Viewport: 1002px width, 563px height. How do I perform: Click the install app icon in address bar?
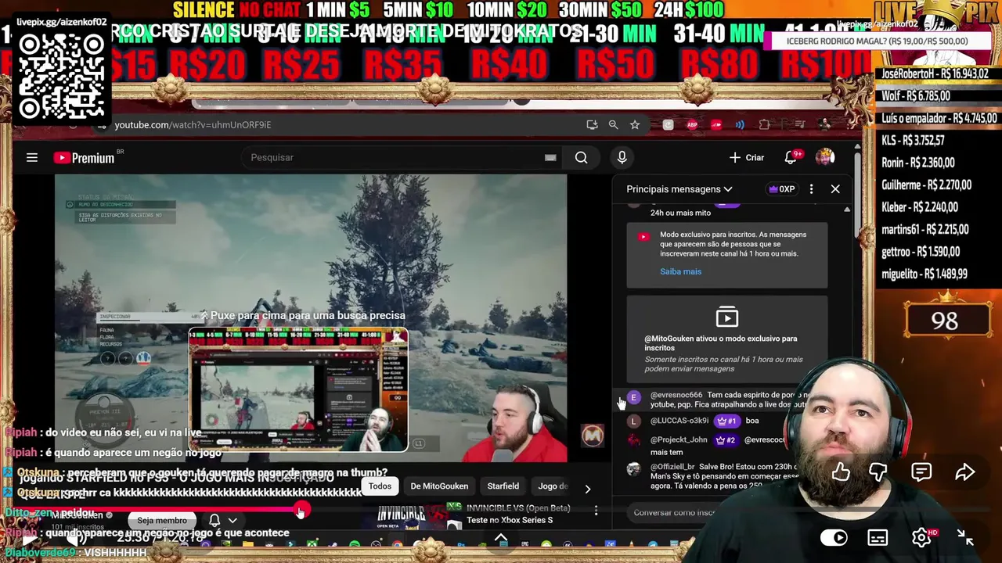[593, 125]
